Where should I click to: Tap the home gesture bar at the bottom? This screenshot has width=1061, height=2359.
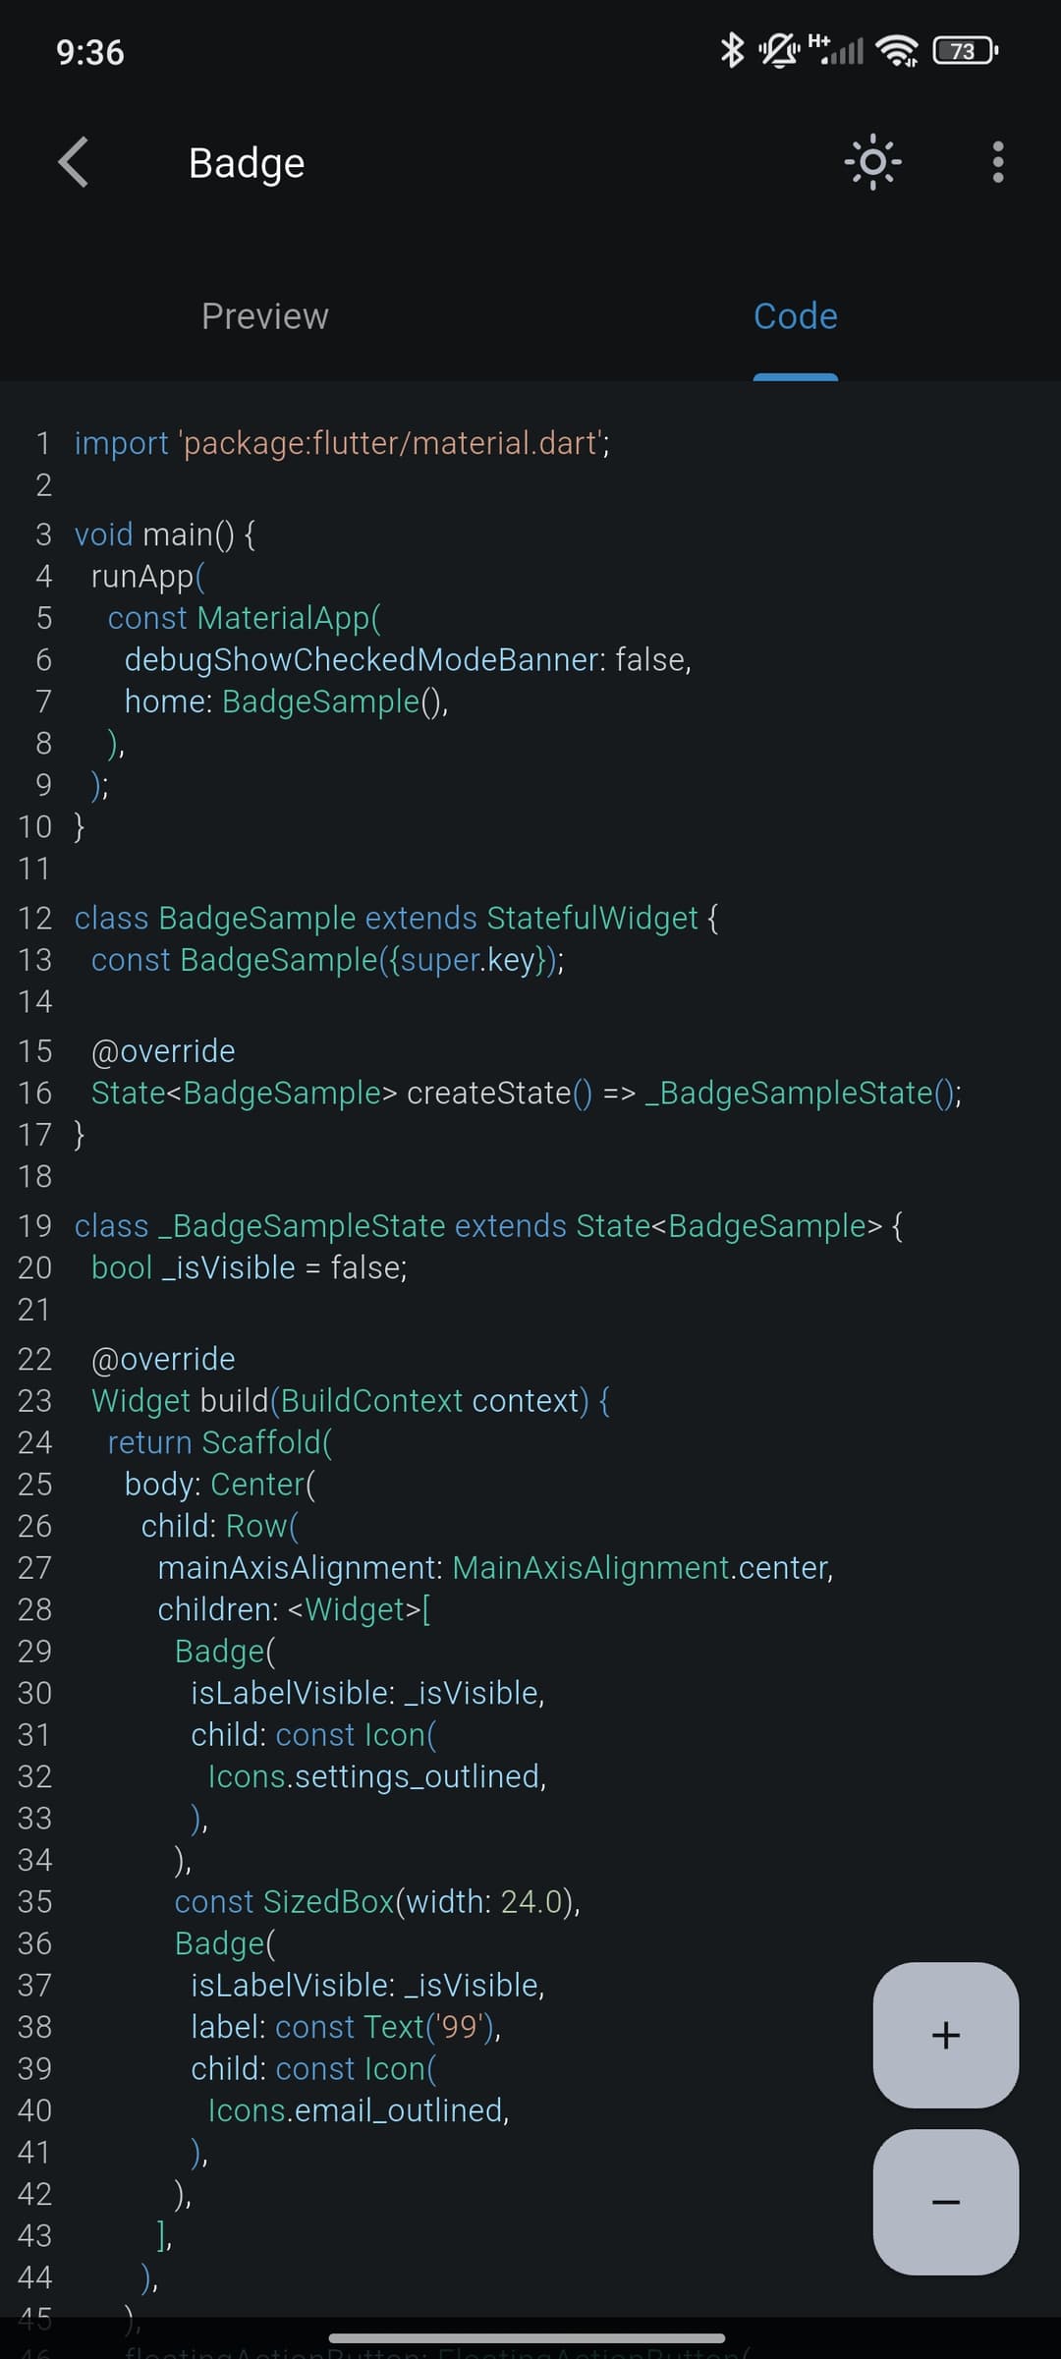click(528, 2337)
